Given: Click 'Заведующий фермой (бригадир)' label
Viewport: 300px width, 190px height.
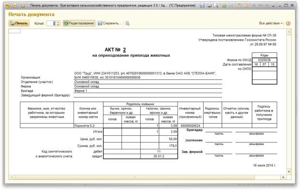Looking at the screenshot, I should (45, 95).
